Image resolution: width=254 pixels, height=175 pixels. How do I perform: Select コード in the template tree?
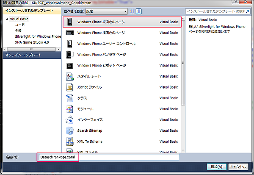[20, 25]
